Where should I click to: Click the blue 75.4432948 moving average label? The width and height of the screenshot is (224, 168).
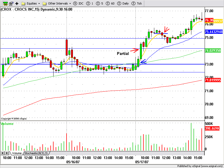(x=214, y=32)
